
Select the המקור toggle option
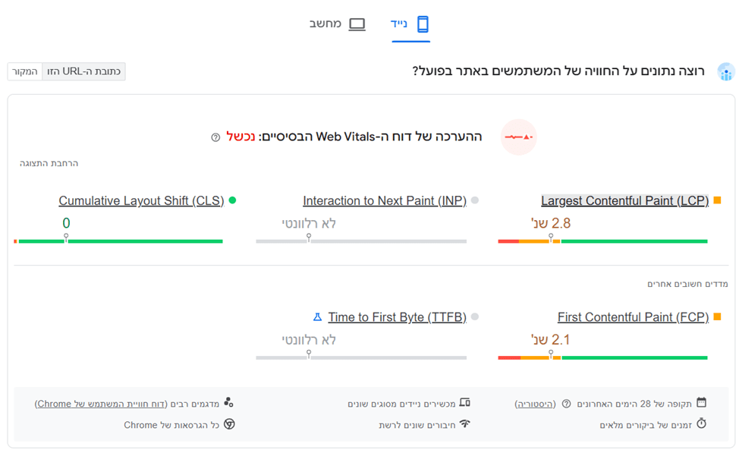[x=25, y=71]
